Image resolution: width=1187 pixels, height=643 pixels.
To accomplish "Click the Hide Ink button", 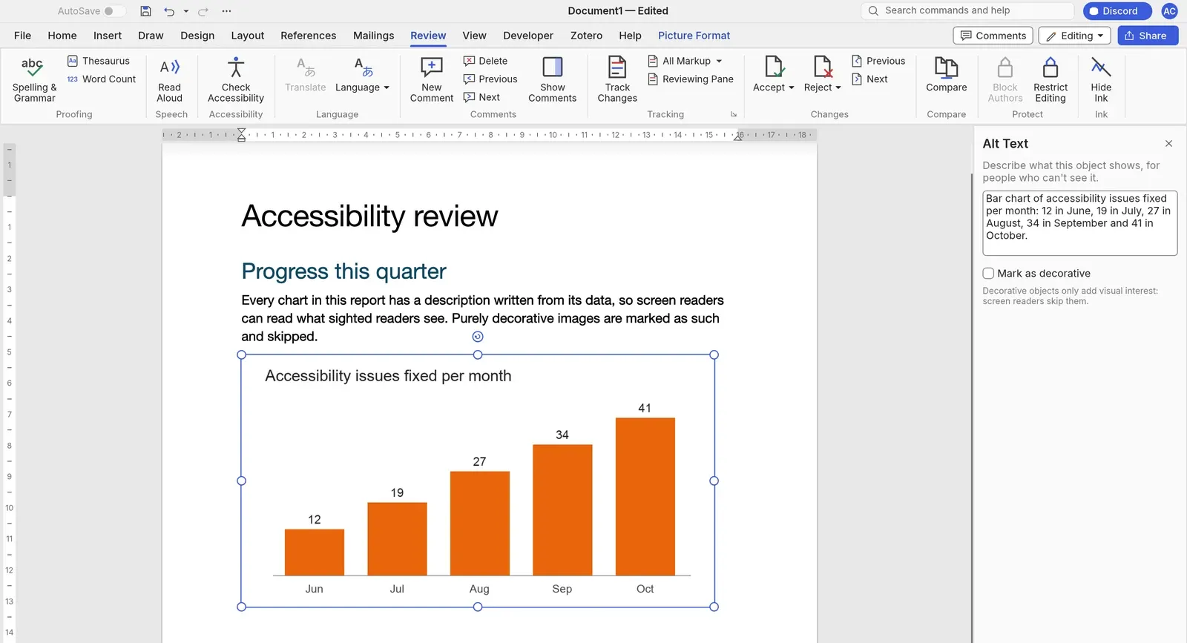I will click(1101, 80).
